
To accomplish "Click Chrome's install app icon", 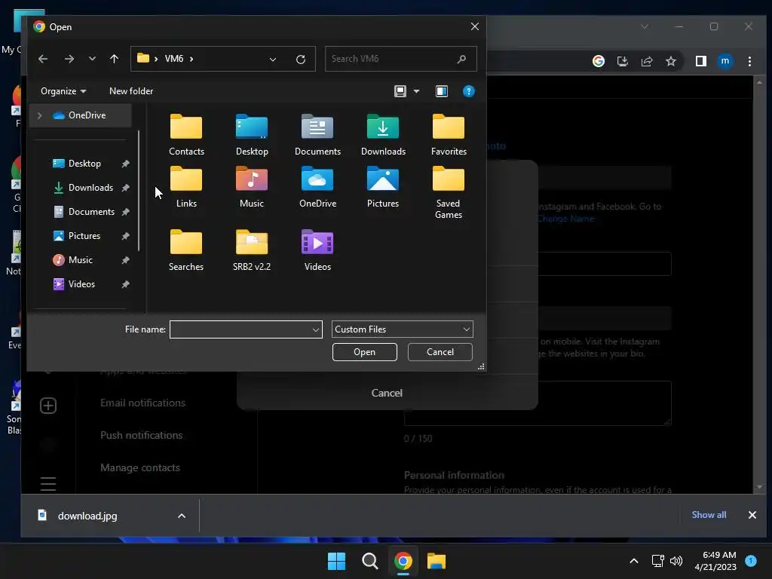I will click(x=622, y=61).
